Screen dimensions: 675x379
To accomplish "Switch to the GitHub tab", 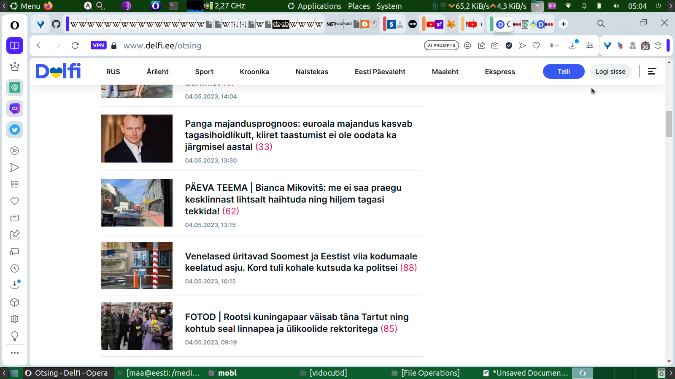I will click(56, 24).
